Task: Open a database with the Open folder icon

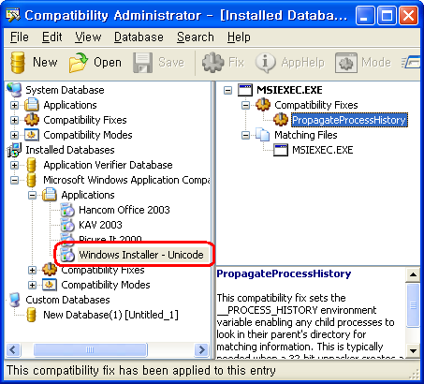Action: tap(78, 63)
